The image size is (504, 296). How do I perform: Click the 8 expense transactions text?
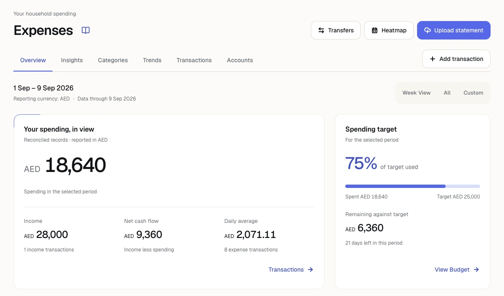click(251, 249)
